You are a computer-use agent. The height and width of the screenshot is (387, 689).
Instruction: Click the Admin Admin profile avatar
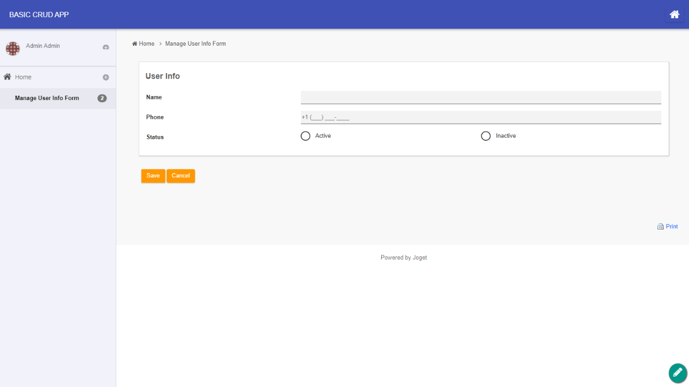click(13, 48)
